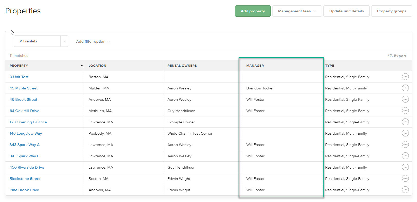This screenshot has width=417, height=202.
Task: Open the 123 Opening Balance property
Action: [28, 122]
